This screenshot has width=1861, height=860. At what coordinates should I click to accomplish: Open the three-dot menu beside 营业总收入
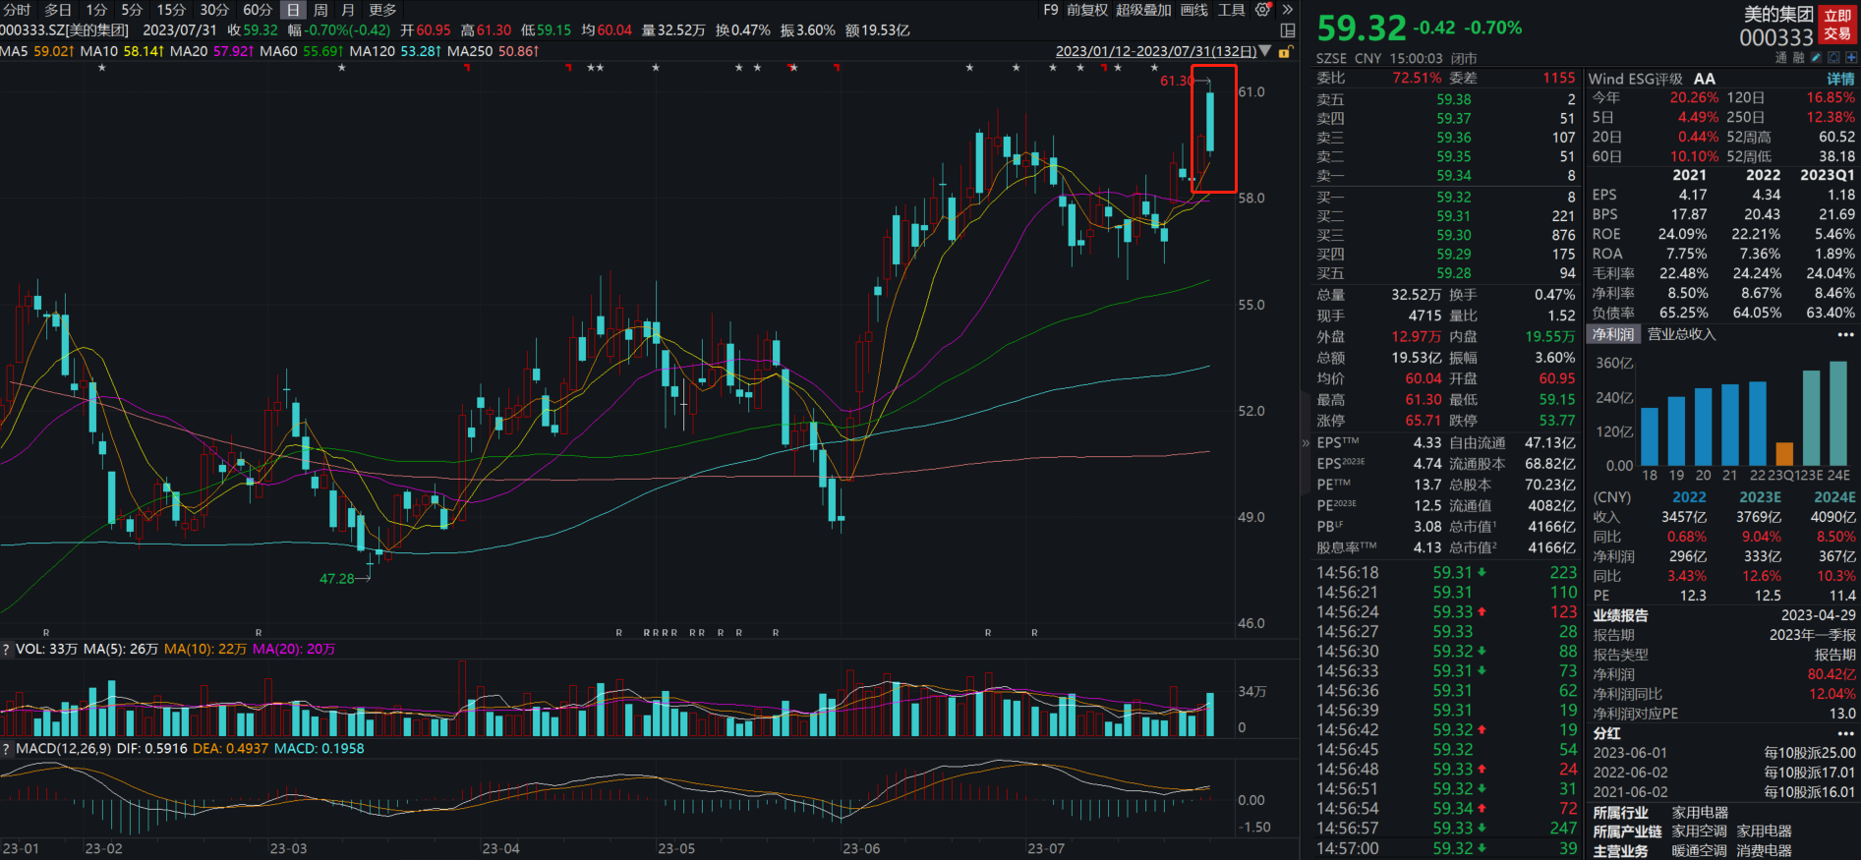[1845, 335]
